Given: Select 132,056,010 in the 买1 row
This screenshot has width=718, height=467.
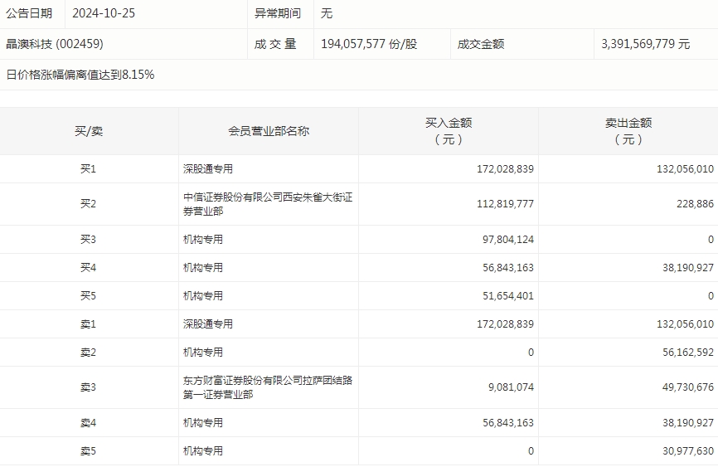Looking at the screenshot, I should point(685,169).
